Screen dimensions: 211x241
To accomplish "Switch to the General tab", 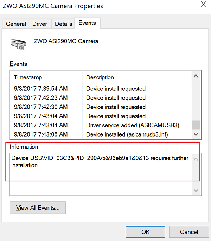I will [16, 24].
